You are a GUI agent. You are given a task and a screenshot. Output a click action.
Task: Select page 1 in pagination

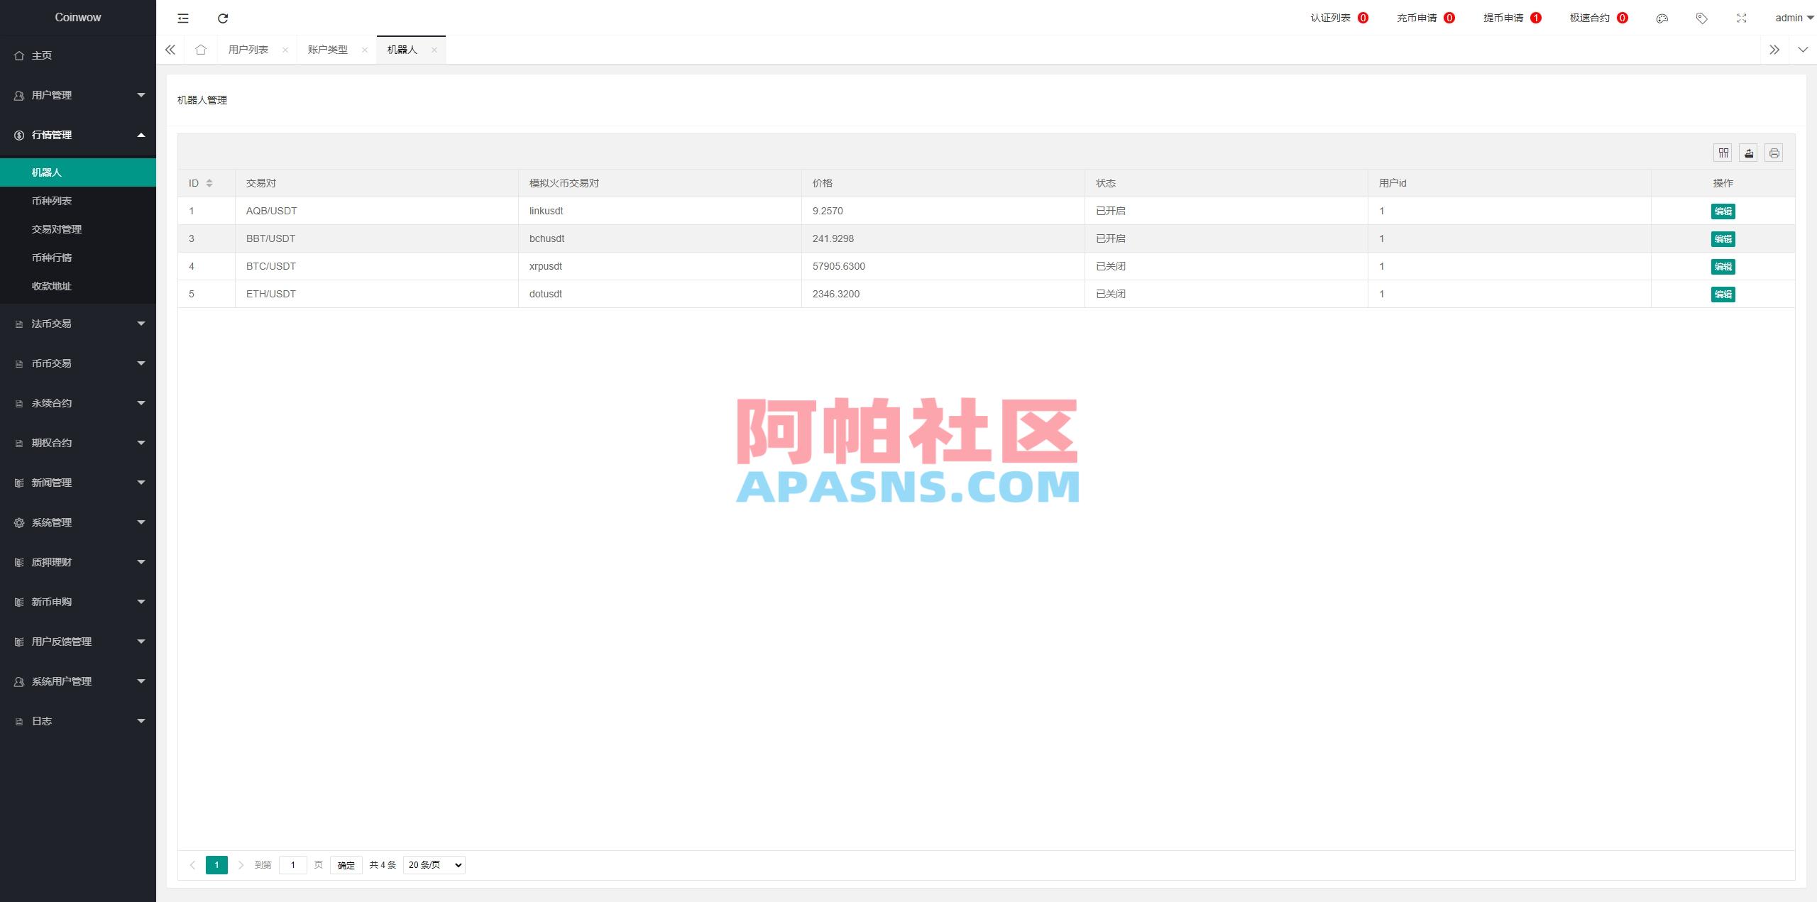(x=216, y=865)
